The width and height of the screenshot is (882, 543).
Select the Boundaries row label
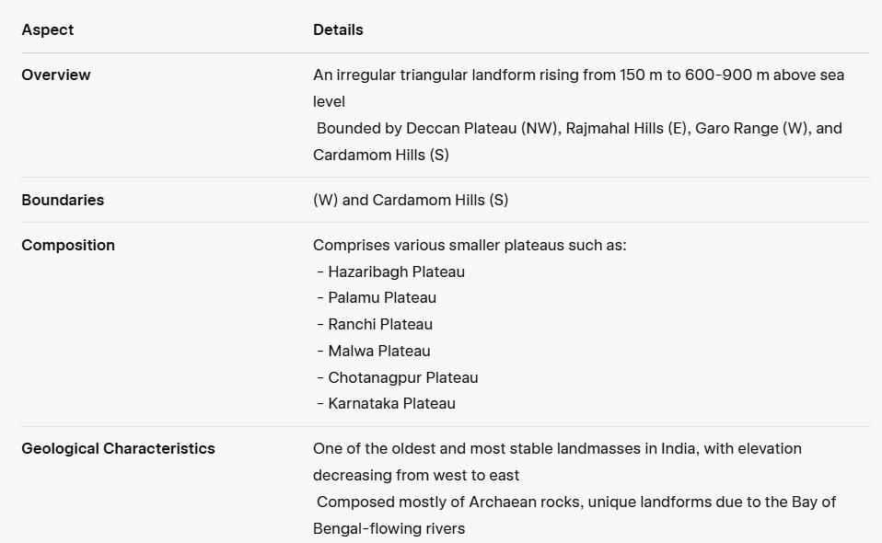click(63, 200)
